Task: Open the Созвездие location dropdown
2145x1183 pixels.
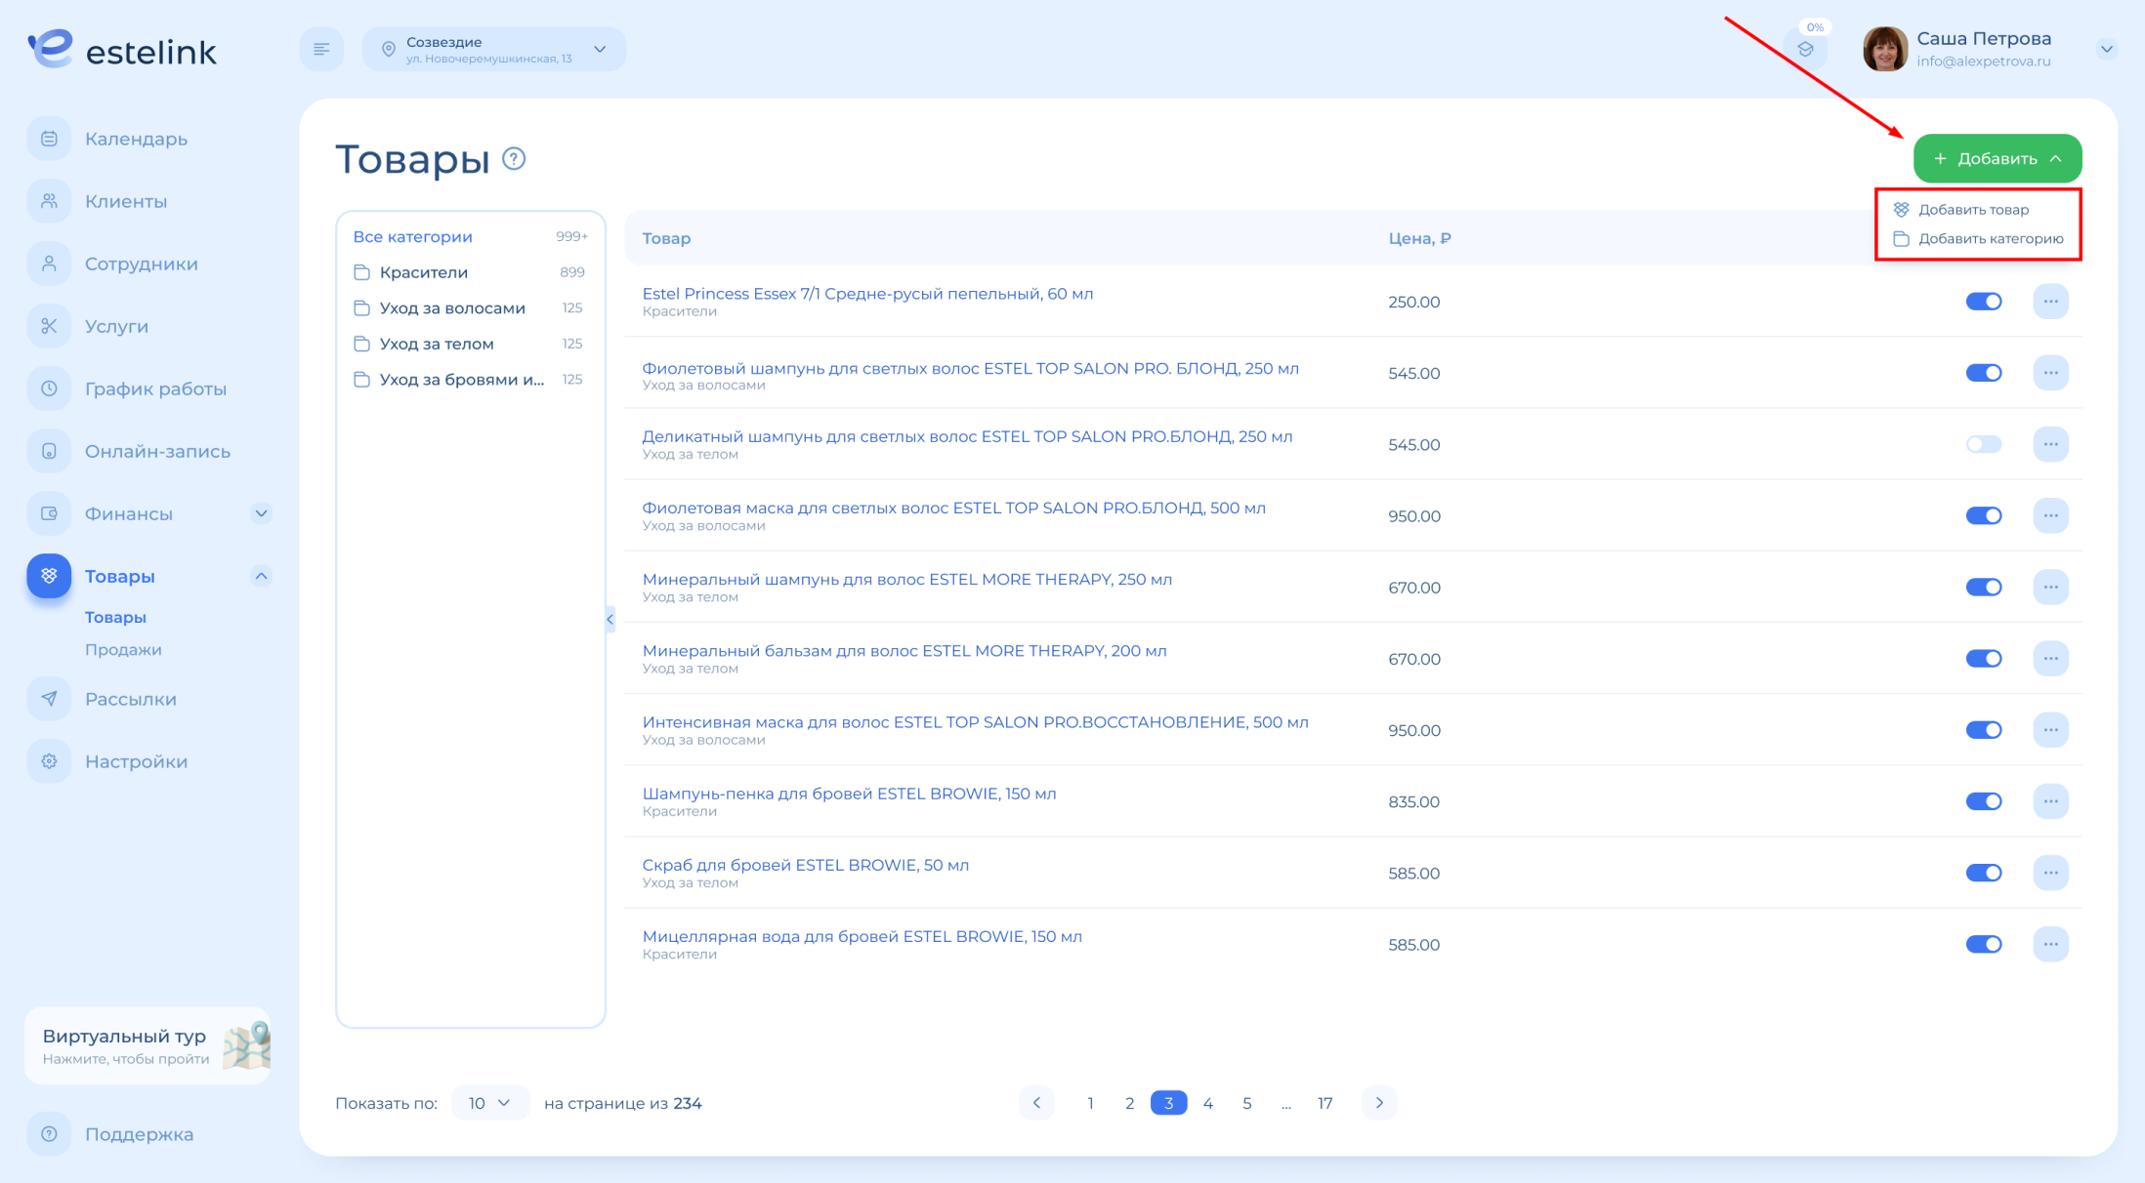Action: coord(494,49)
